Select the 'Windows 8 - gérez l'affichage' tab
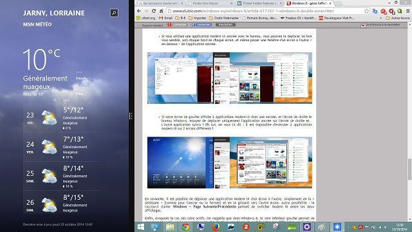 pyautogui.click(x=310, y=3)
